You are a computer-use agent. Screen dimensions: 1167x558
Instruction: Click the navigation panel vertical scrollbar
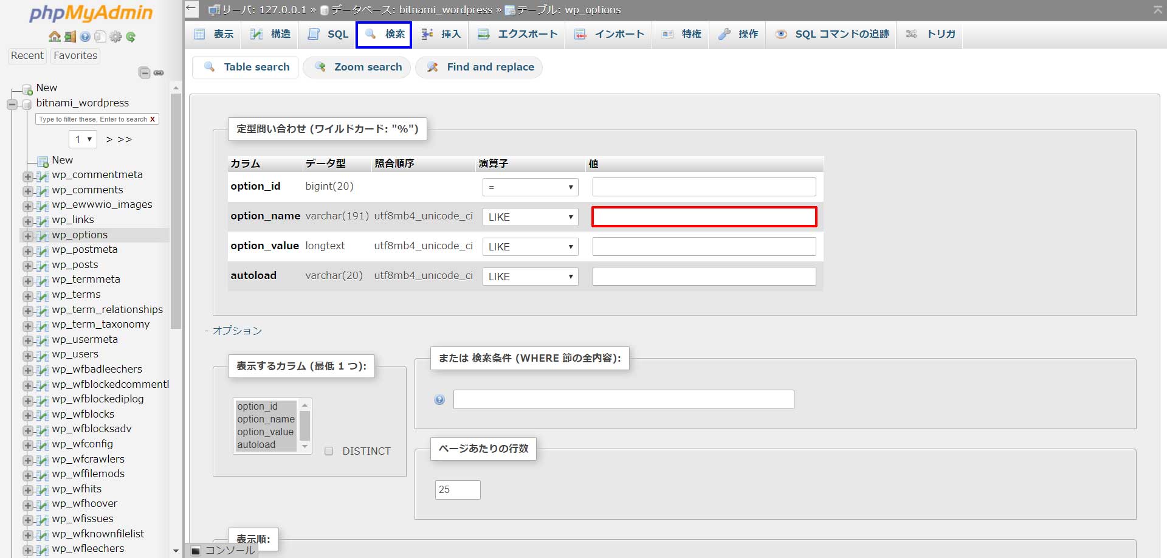[176, 210]
